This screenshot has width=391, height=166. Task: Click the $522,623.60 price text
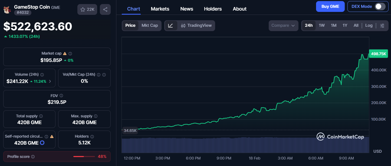point(38,26)
